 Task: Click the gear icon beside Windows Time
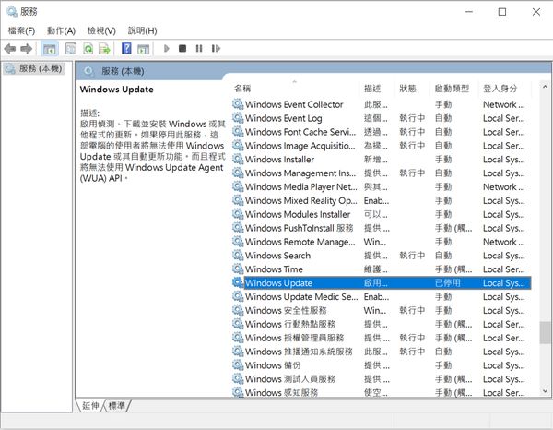click(238, 269)
